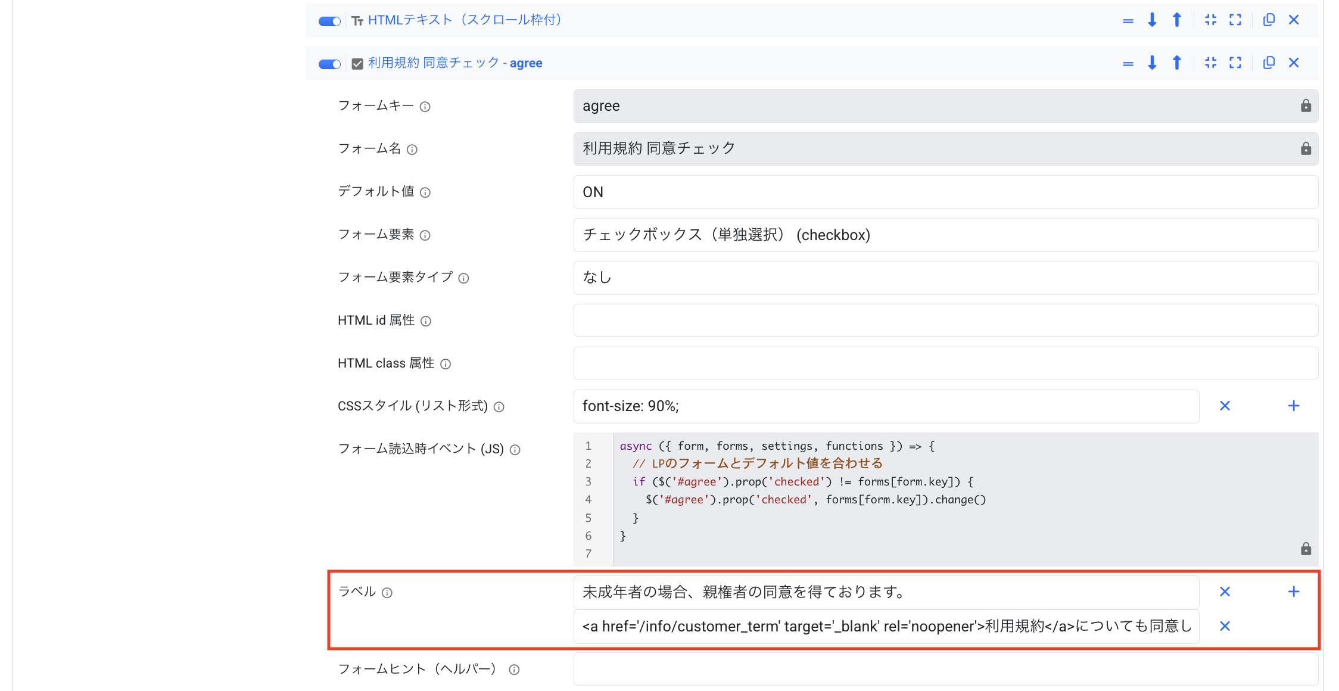
Task: Remove the customer_term link label entry
Action: point(1225,626)
